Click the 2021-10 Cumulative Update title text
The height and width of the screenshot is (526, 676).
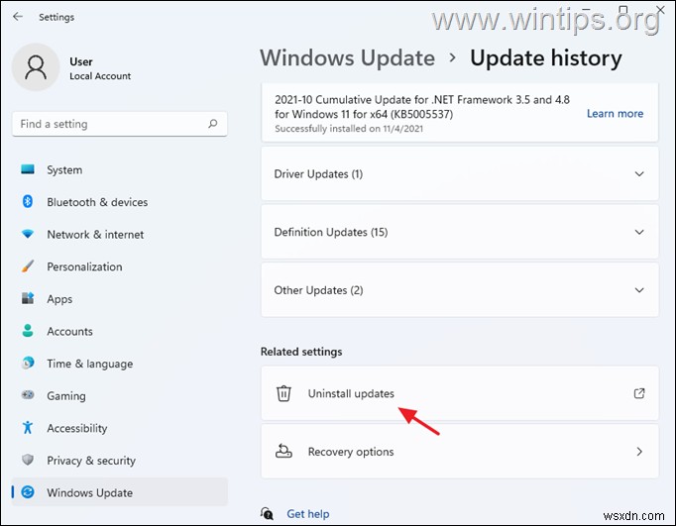click(x=422, y=107)
